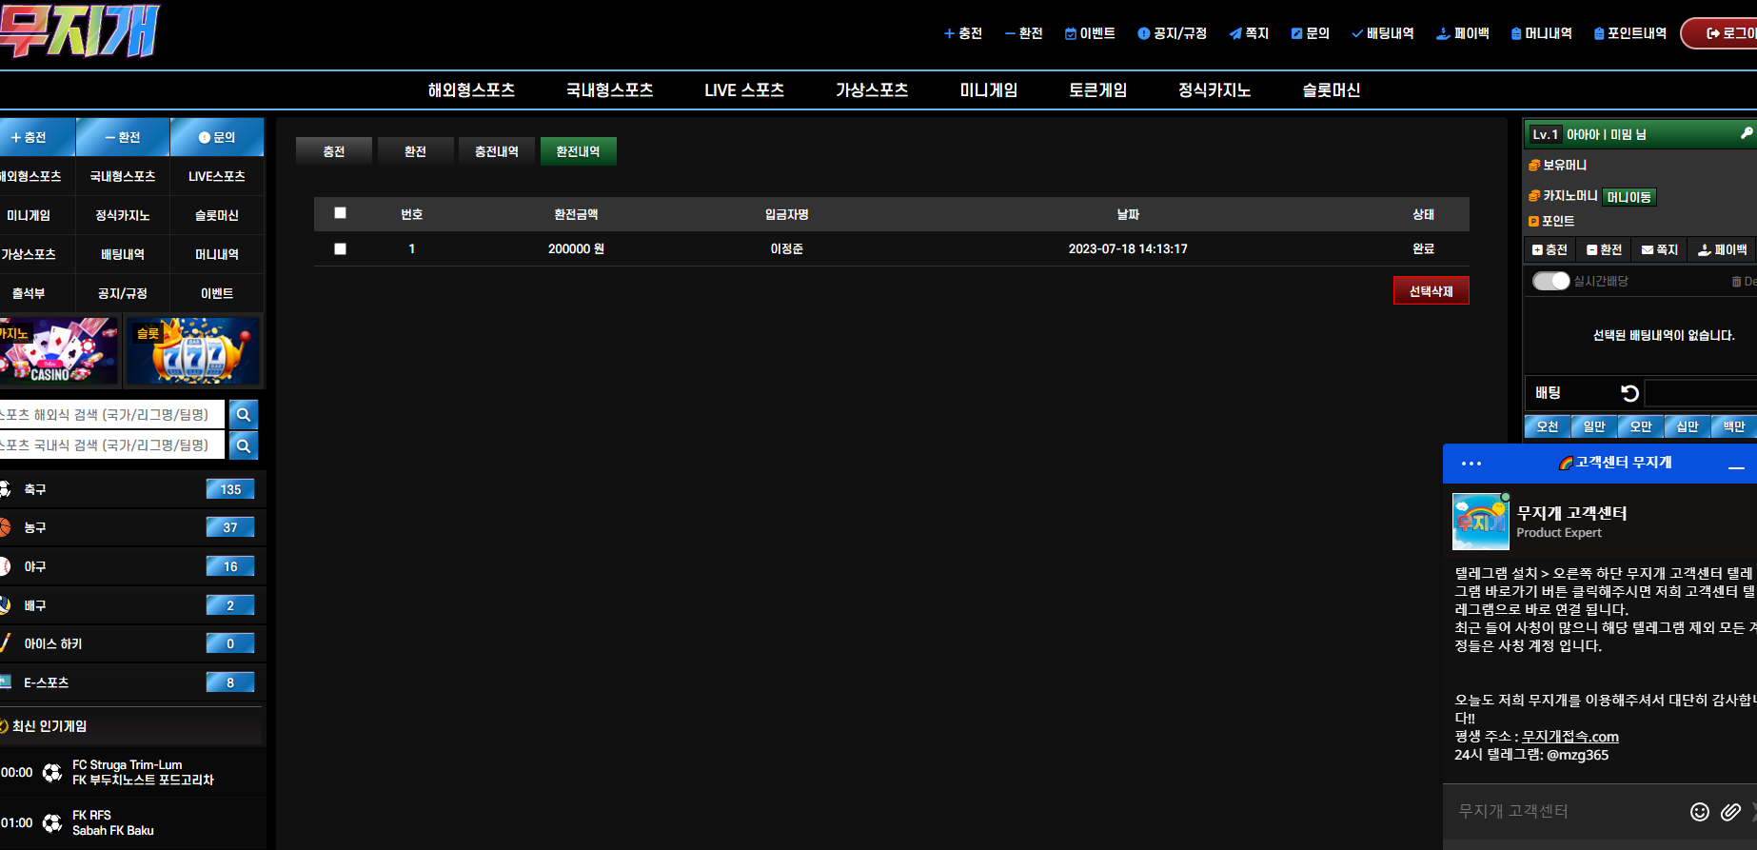Check the box for withdrawal row 1
This screenshot has width=1757, height=850.
click(340, 248)
